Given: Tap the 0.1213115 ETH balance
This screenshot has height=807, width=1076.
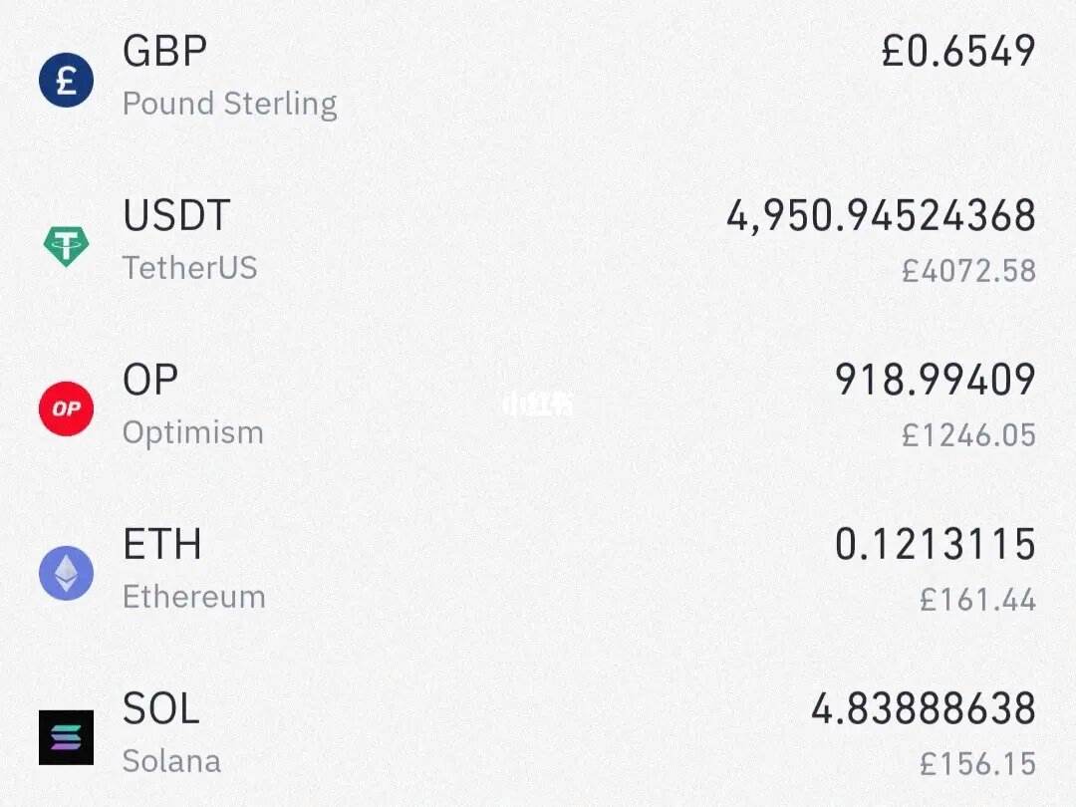Looking at the screenshot, I should tap(936, 544).
